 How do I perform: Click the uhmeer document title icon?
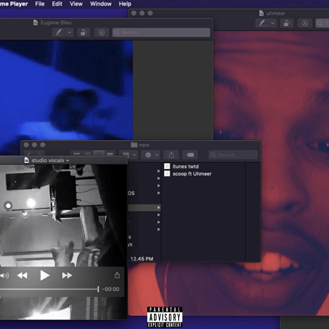(262, 13)
